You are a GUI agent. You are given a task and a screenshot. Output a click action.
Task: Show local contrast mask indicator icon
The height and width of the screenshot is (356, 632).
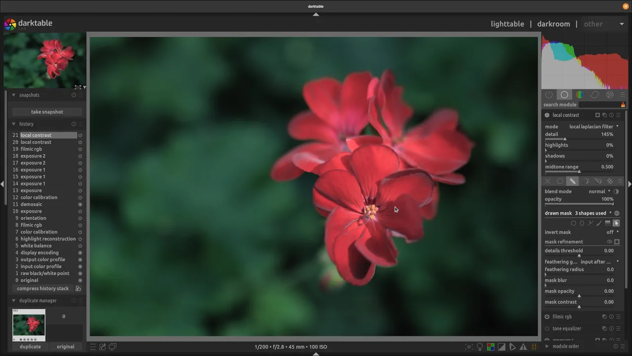tap(597, 115)
